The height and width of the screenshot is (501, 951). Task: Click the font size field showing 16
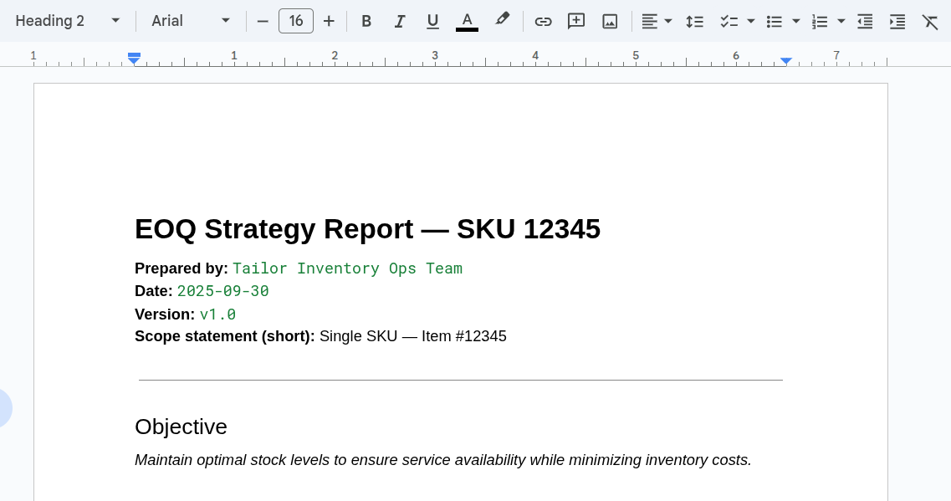click(x=296, y=21)
